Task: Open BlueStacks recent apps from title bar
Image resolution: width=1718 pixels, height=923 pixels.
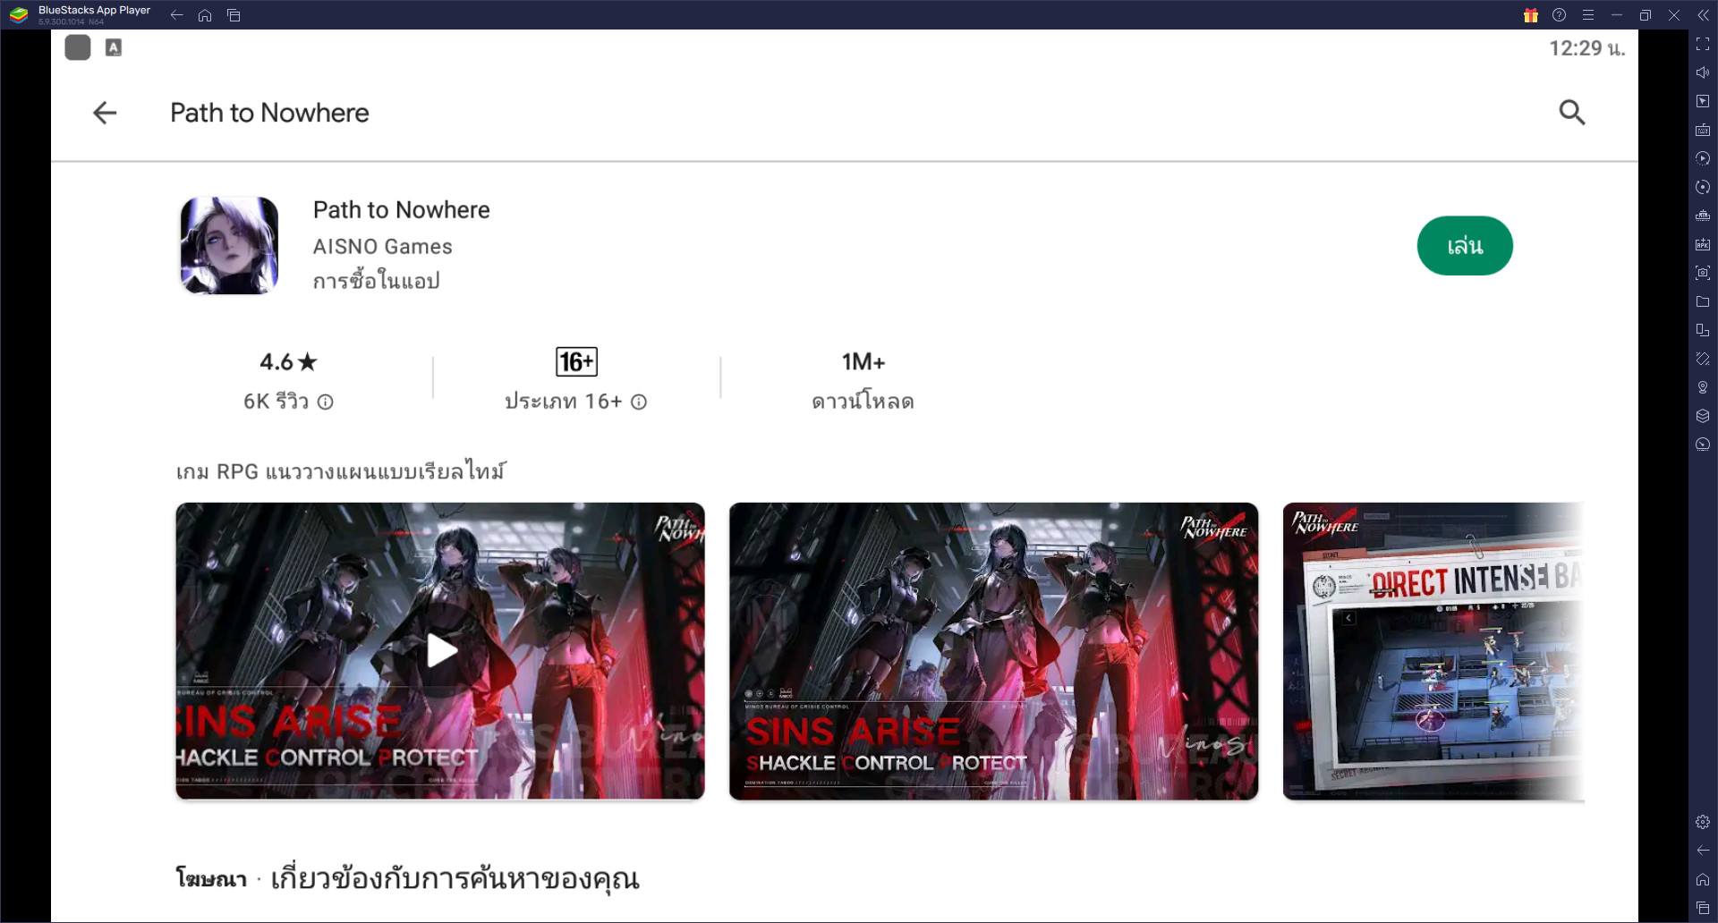Action: pyautogui.click(x=234, y=15)
